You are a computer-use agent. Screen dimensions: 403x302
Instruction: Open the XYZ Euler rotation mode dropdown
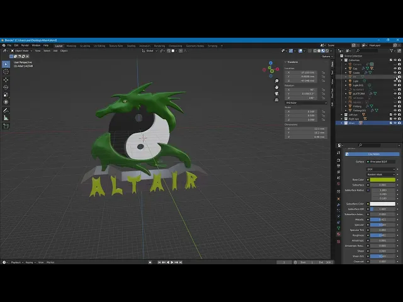pyautogui.click(x=306, y=103)
